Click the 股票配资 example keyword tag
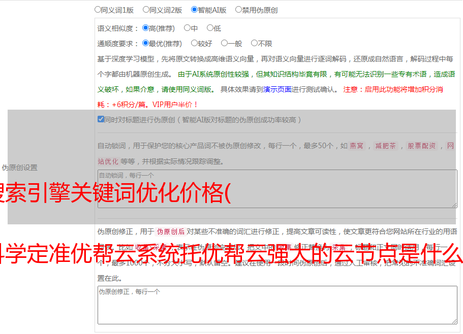 (x=421, y=146)
